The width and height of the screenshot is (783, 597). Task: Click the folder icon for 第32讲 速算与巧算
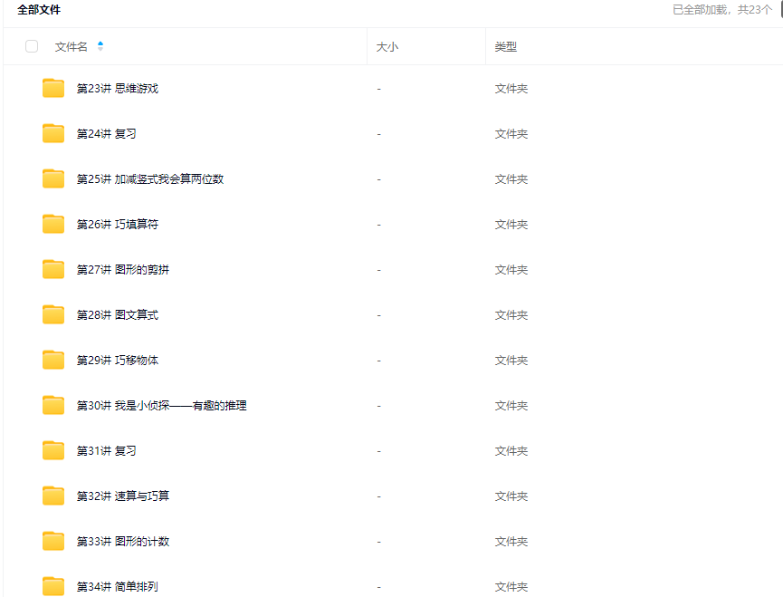(x=53, y=496)
